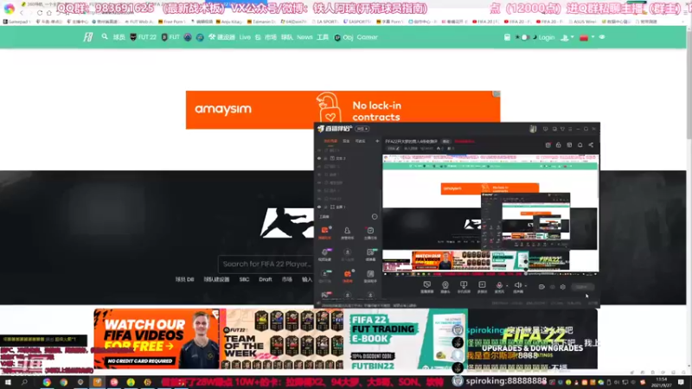Click the Search for FIFA 22 Player field

coord(266,265)
